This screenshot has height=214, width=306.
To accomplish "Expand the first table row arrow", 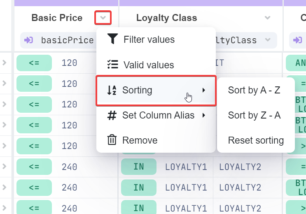I will click(x=4, y=63).
